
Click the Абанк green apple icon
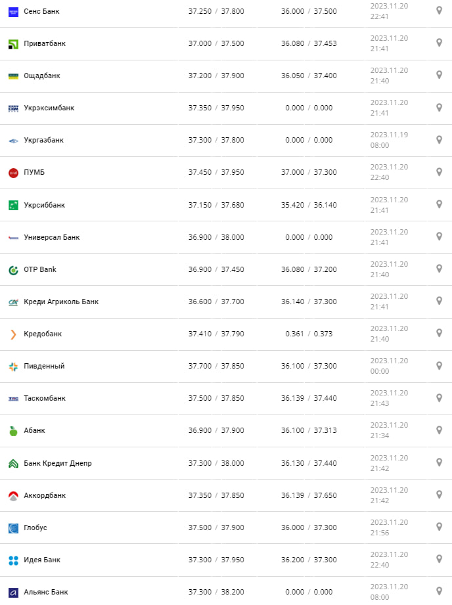(x=13, y=431)
